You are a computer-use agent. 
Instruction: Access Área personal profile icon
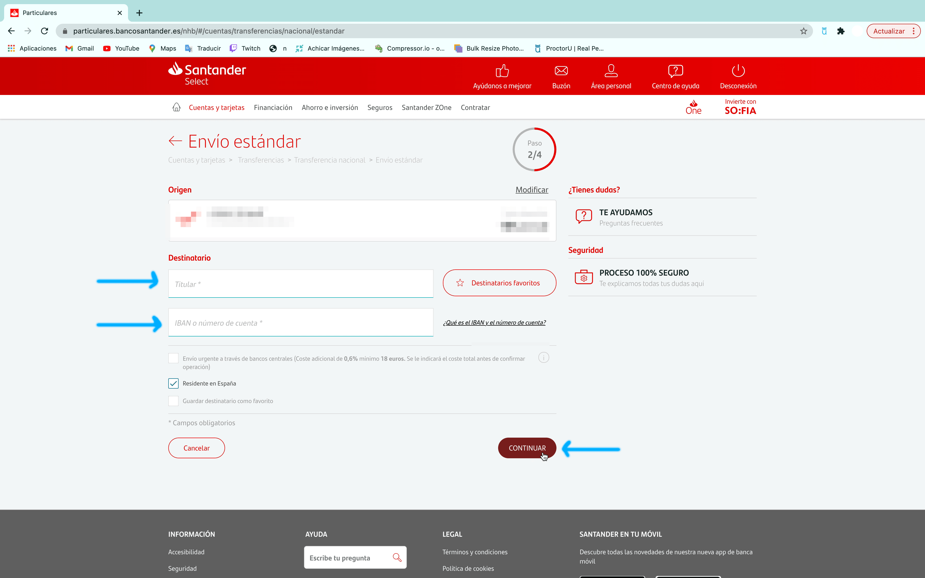611,71
